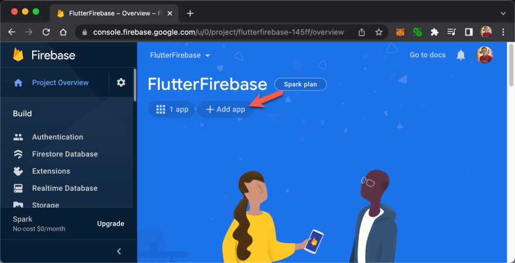The image size is (515, 263).
Task: Open project settings gear icon
Action: point(121,82)
